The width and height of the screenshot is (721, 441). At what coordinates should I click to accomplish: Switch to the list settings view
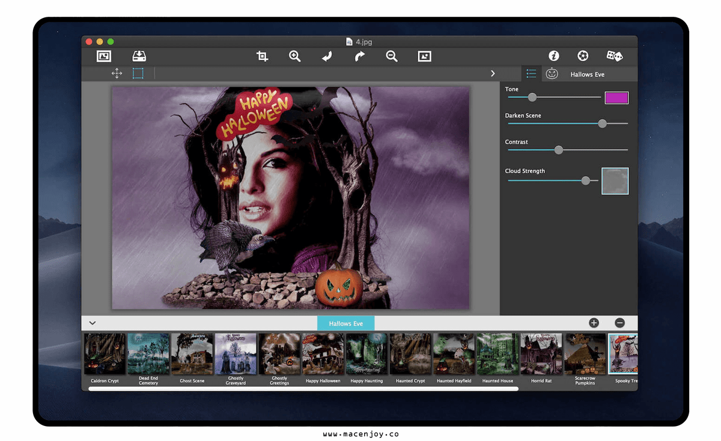coord(531,73)
